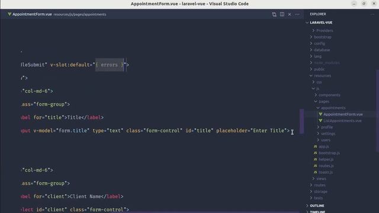Open bootstrap.js in the explorer

pyautogui.click(x=329, y=153)
